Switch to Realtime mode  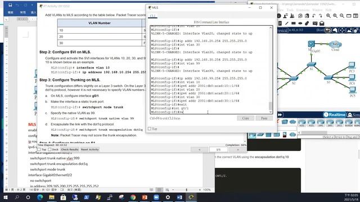(x=335, y=114)
